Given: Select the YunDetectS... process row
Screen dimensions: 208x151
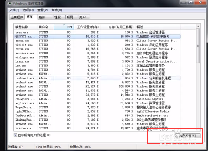Looking at the screenshot, I should [x=97, y=116].
